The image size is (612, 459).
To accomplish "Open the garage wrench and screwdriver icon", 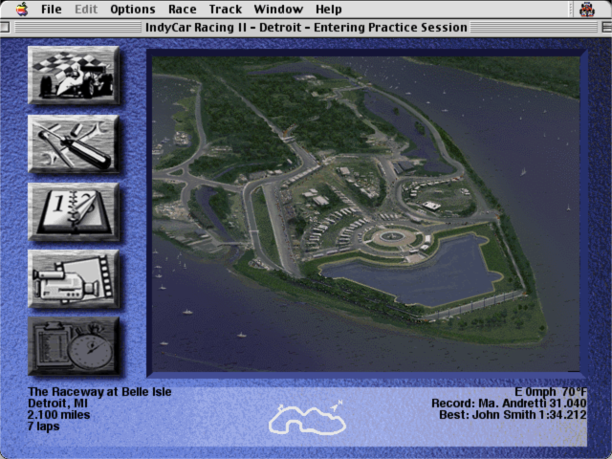I will (x=74, y=144).
